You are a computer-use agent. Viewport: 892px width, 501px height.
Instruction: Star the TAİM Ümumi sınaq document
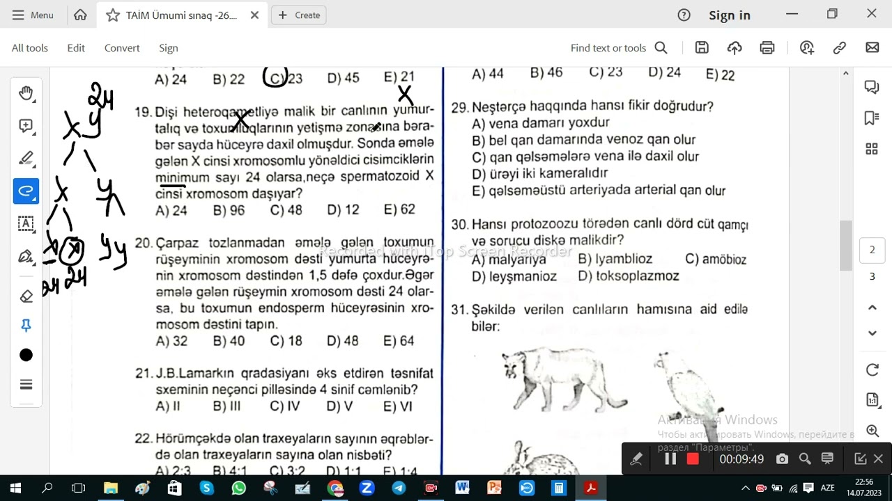pos(112,15)
